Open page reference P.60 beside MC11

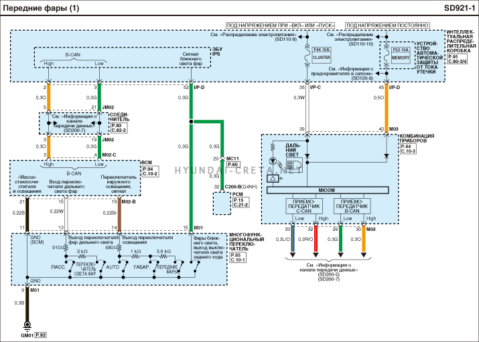(x=233, y=165)
